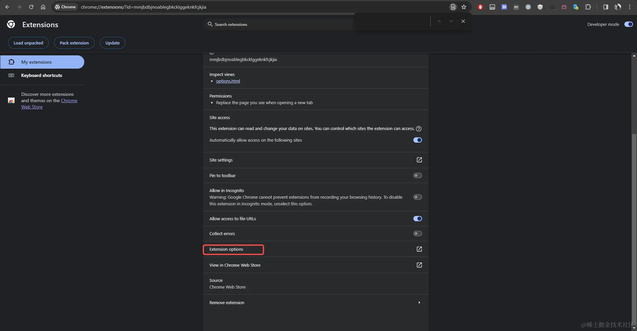Click the JH extension icon in toolbar

pos(504,7)
